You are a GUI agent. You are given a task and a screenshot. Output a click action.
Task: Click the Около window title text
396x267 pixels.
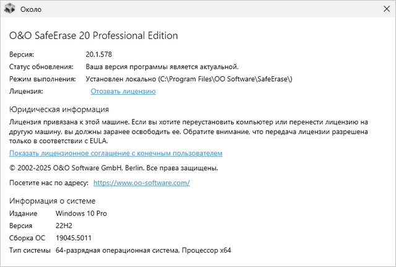coord(30,9)
